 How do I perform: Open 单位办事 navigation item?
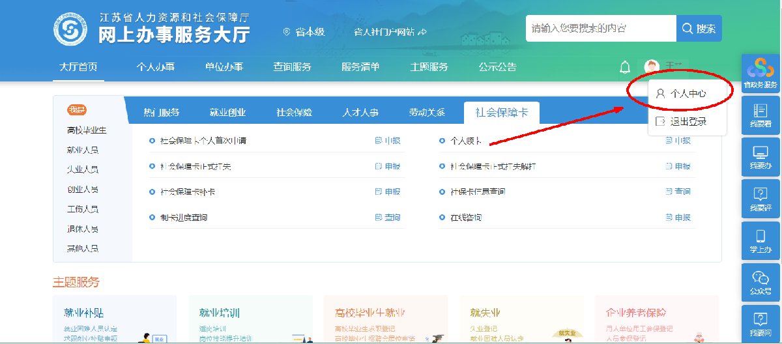tap(224, 67)
